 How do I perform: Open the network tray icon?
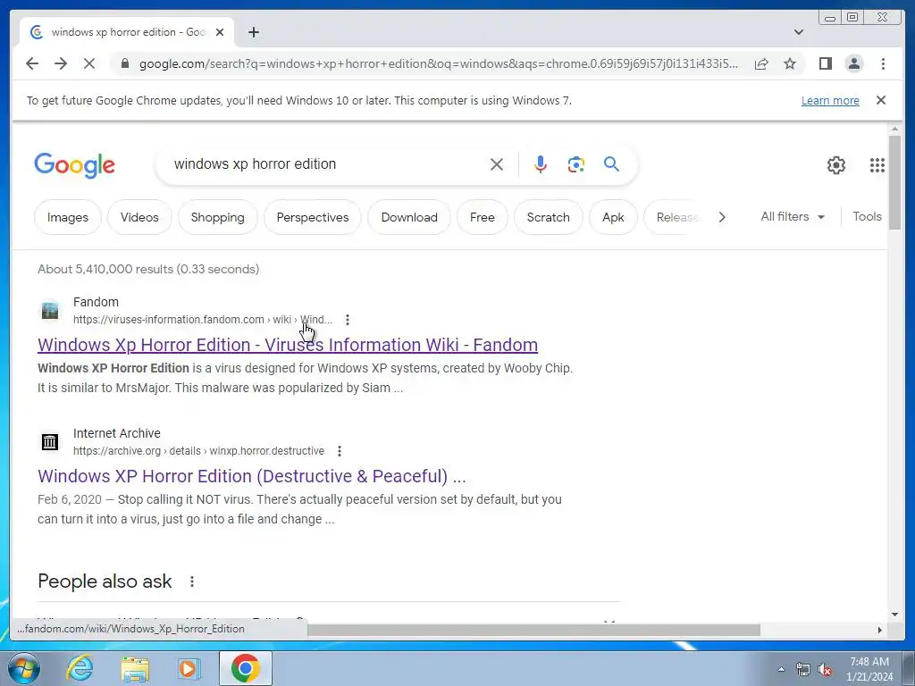click(x=803, y=669)
